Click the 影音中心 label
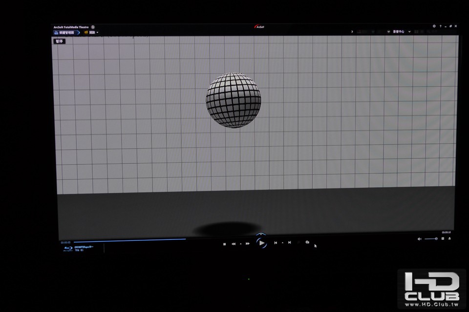 coord(399,31)
